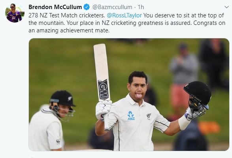Click the GM logo on the raised bat
Viewport: 232px width, 158px height.
click(103, 90)
